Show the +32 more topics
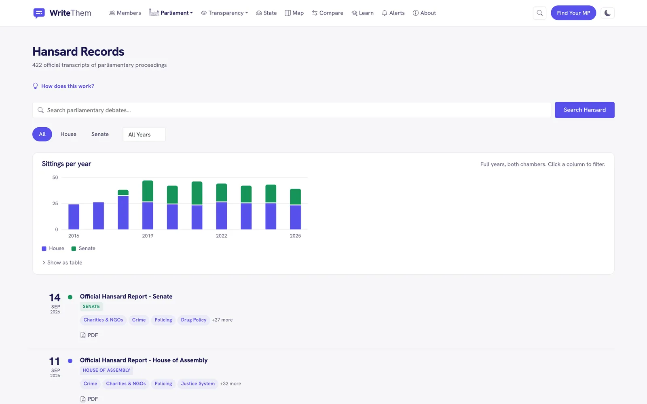 click(230, 384)
